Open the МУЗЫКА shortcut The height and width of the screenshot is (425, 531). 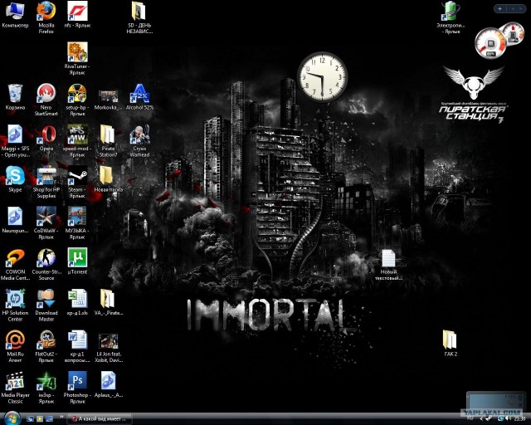click(x=77, y=223)
